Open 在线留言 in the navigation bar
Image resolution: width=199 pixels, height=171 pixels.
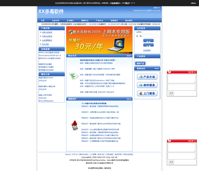pyautogui.click(x=114, y=20)
